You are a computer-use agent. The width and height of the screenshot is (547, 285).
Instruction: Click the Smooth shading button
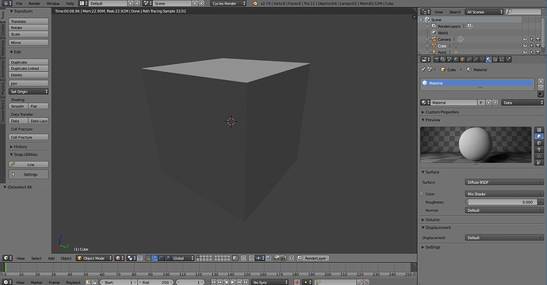[18, 106]
